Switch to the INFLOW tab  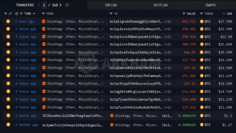click(111, 5)
